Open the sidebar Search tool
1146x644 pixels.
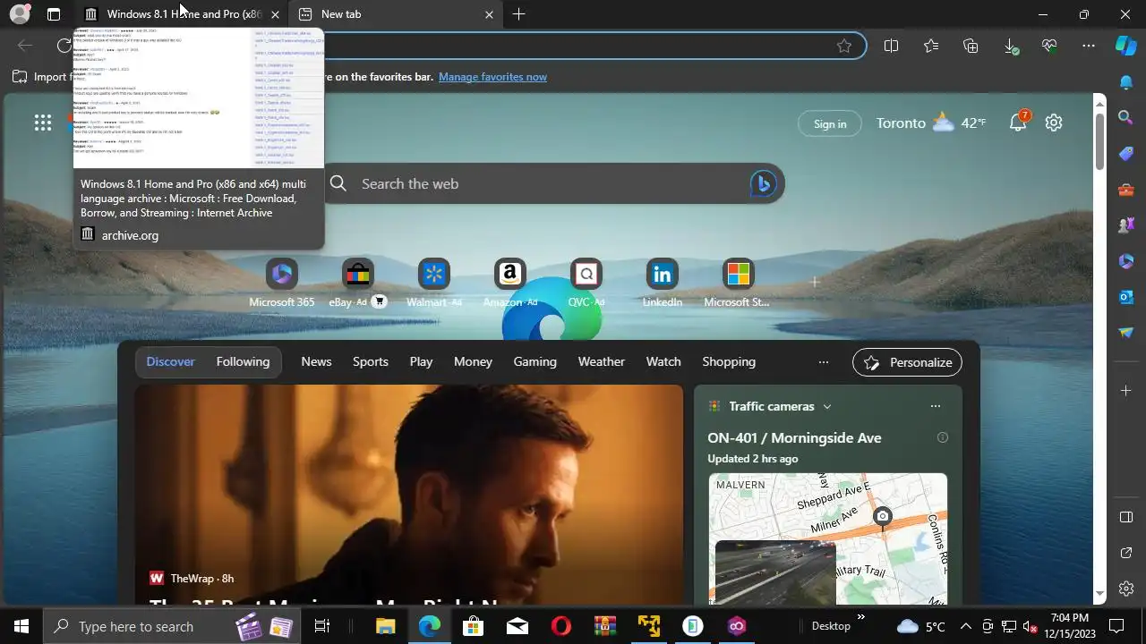pos(1126,117)
